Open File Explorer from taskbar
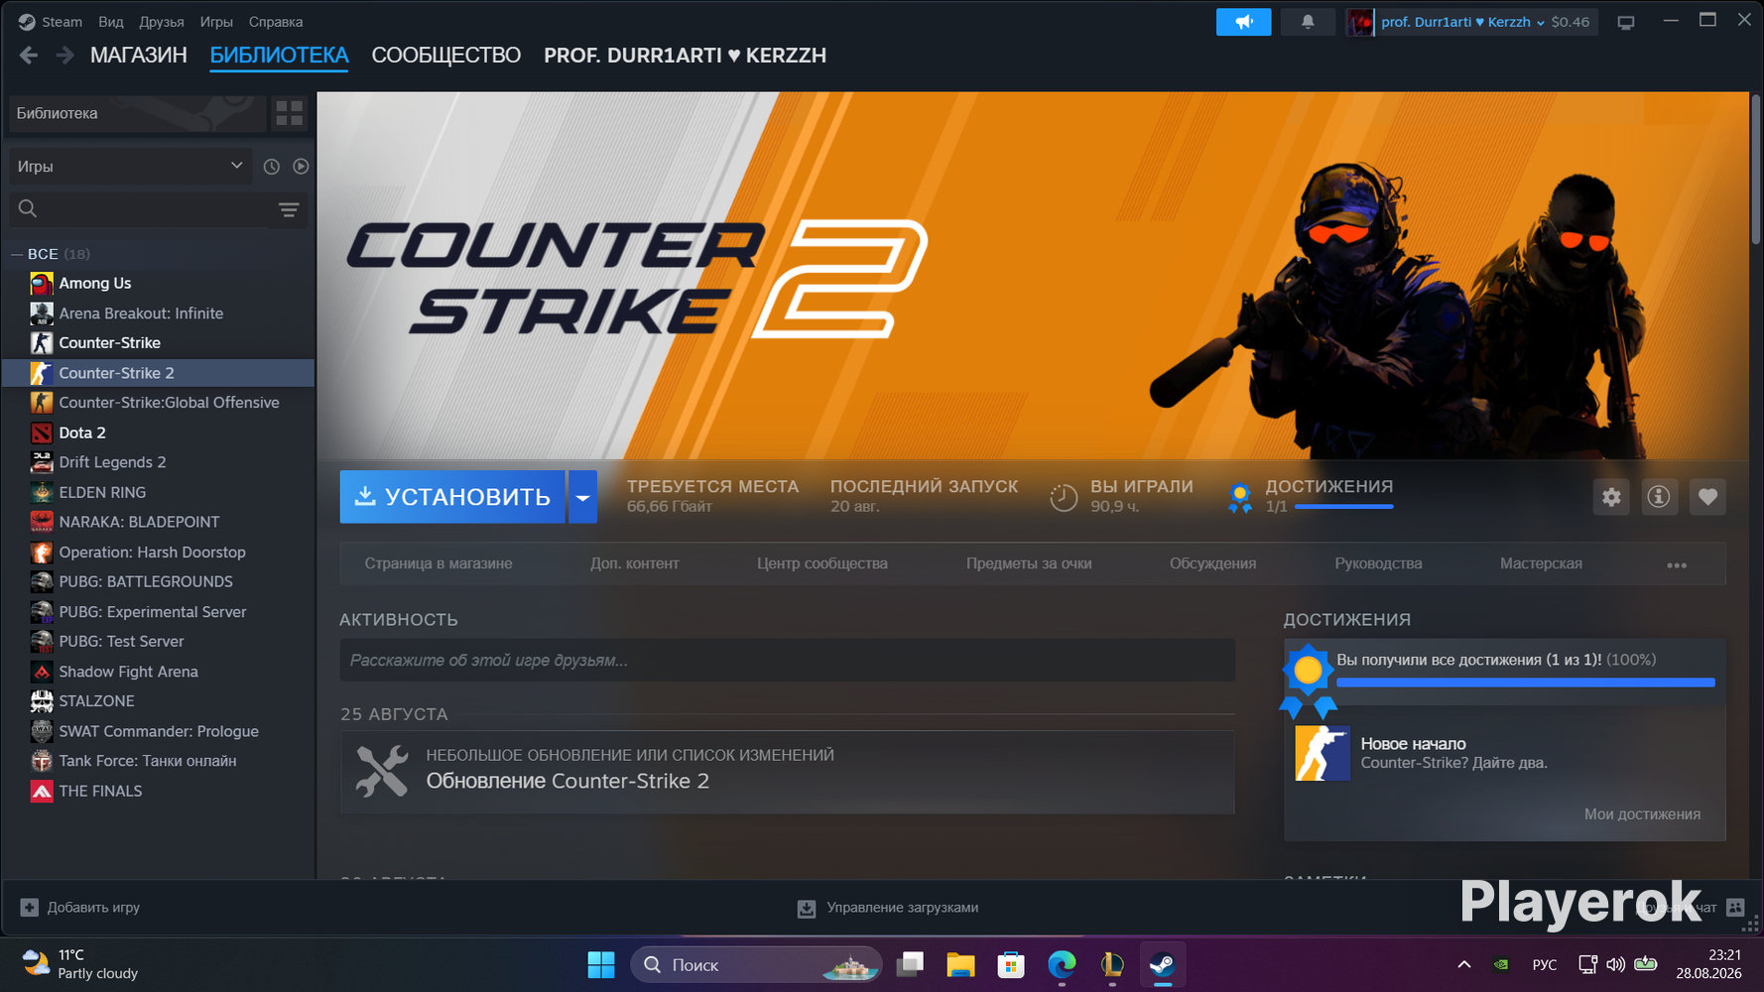The height and width of the screenshot is (992, 1764). click(x=960, y=964)
